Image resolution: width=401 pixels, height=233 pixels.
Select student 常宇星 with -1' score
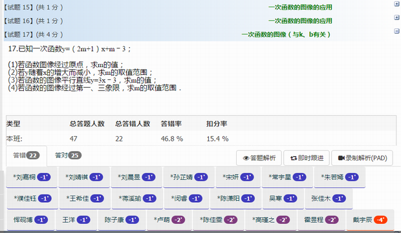point(287,177)
